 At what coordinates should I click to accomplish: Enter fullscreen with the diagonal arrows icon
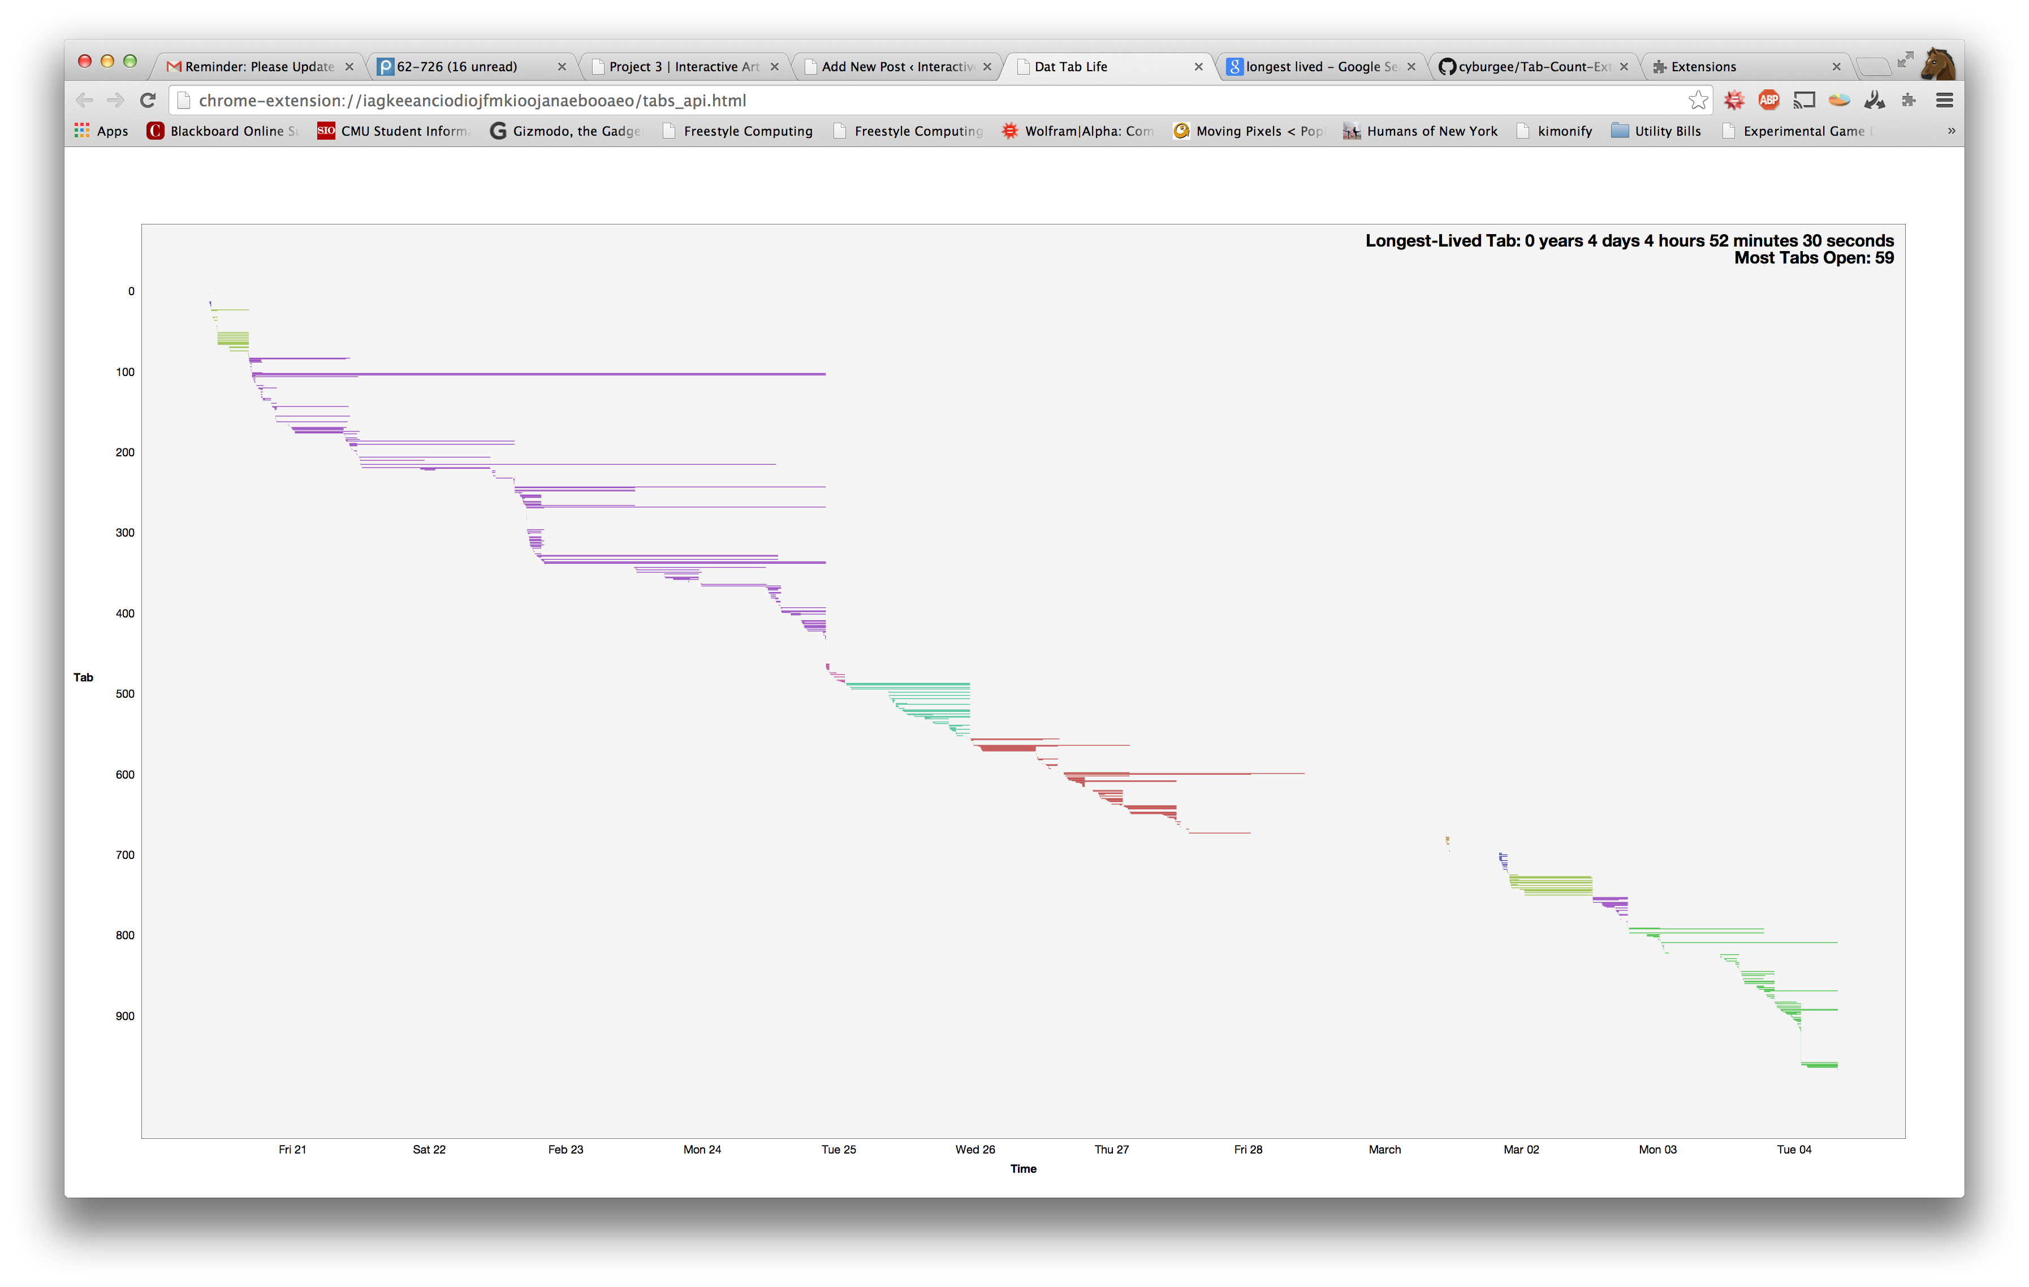[1905, 59]
